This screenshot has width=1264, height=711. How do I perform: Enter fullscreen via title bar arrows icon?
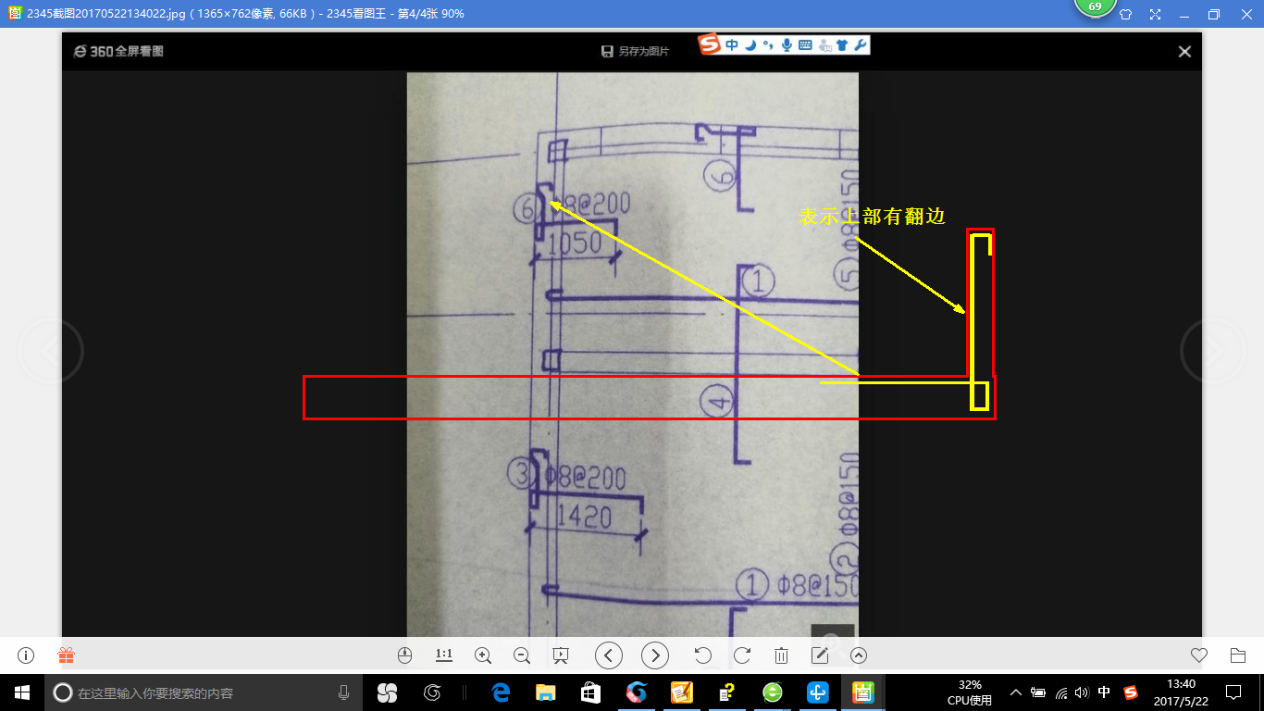(1155, 14)
